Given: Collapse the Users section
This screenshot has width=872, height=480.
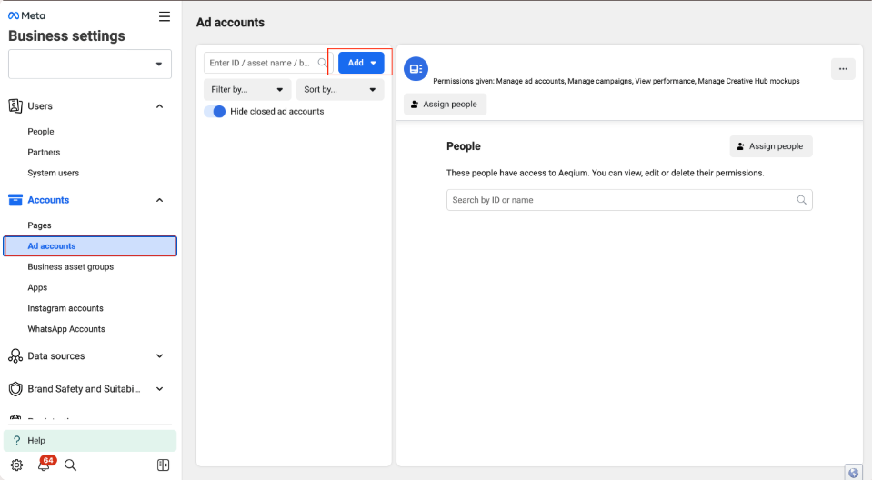Looking at the screenshot, I should tap(160, 106).
